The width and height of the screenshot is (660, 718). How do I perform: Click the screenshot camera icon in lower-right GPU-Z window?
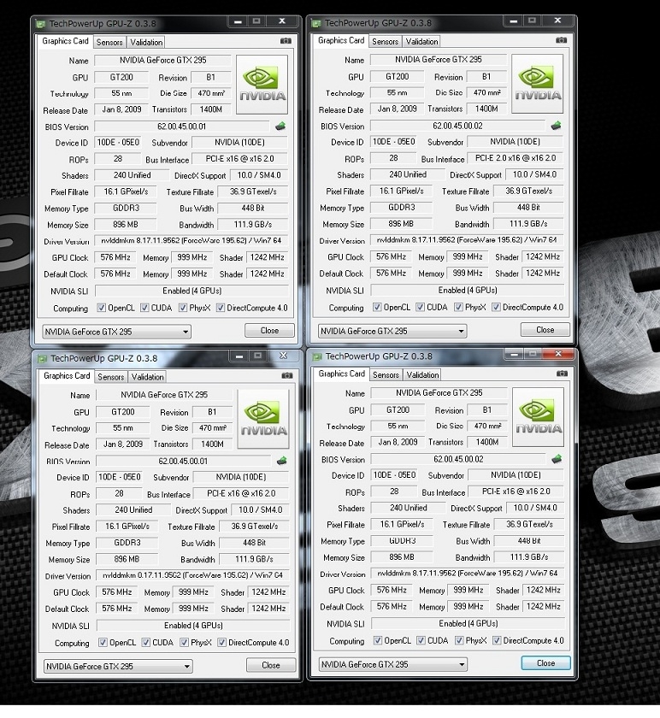(x=562, y=374)
